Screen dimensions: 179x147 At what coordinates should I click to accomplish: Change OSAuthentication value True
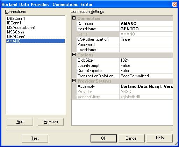point(146,39)
